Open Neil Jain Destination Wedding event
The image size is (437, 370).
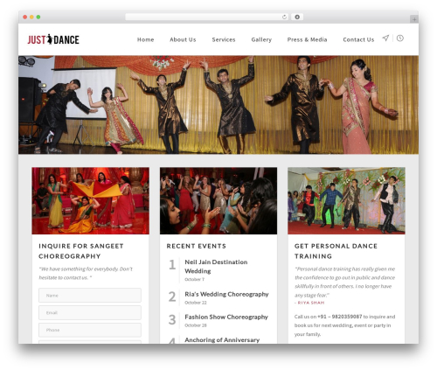(216, 267)
